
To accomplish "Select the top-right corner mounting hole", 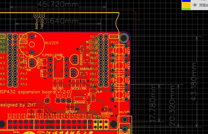I will pyautogui.click(x=124, y=38).
